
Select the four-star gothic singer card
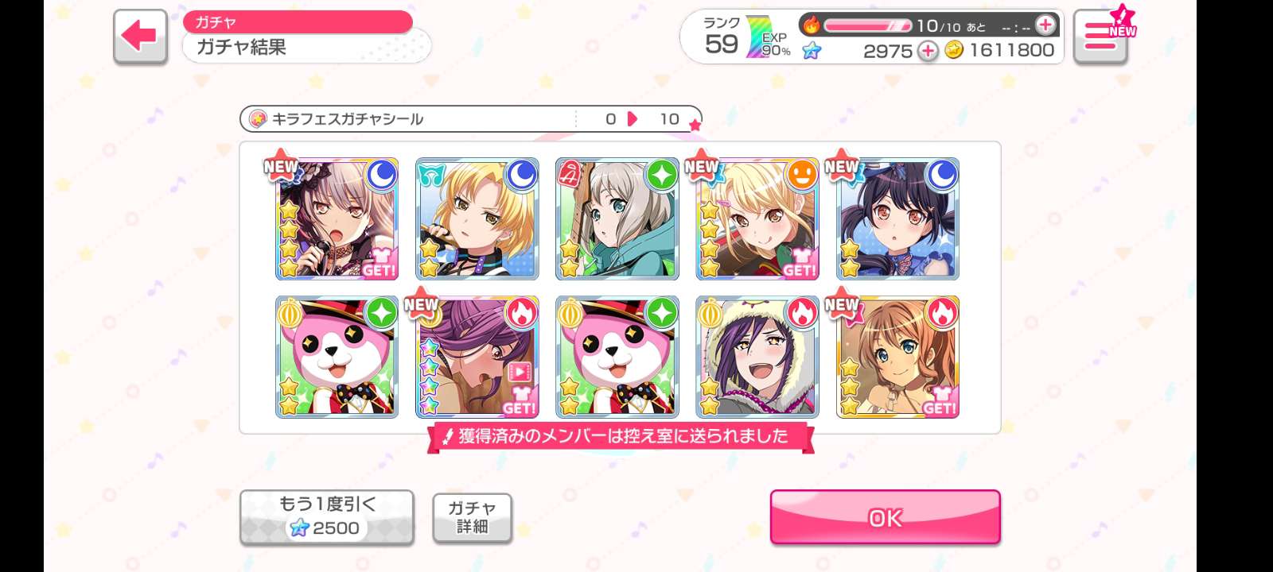pos(337,218)
